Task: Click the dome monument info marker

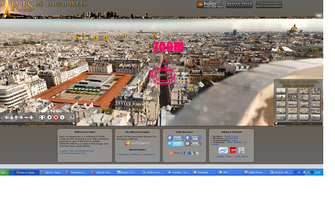Action: click(x=294, y=28)
